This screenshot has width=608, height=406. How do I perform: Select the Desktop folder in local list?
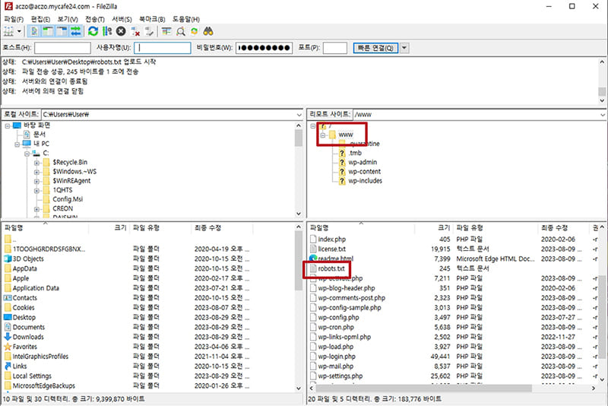(24, 317)
